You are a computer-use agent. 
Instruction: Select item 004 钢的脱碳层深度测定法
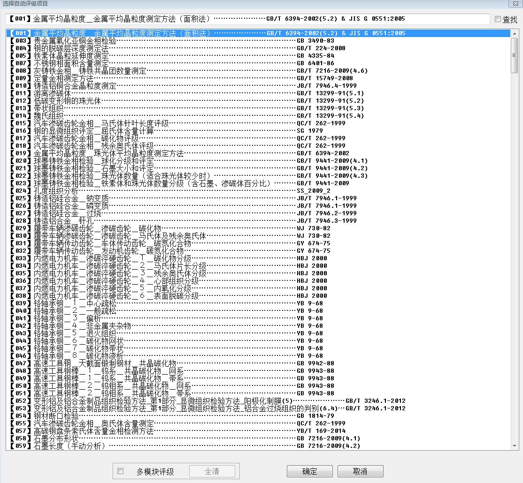click(70, 48)
